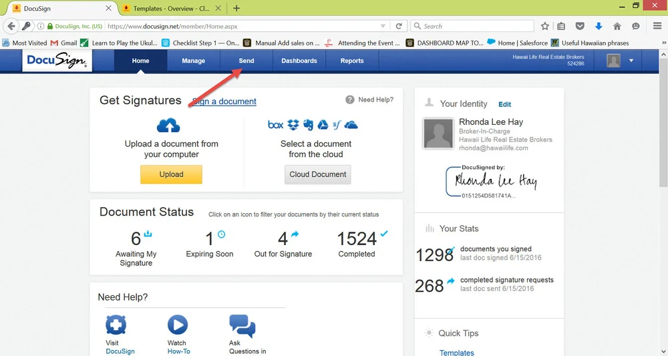Select the Salesforce sf icon
668x356 pixels.
pyautogui.click(x=337, y=125)
